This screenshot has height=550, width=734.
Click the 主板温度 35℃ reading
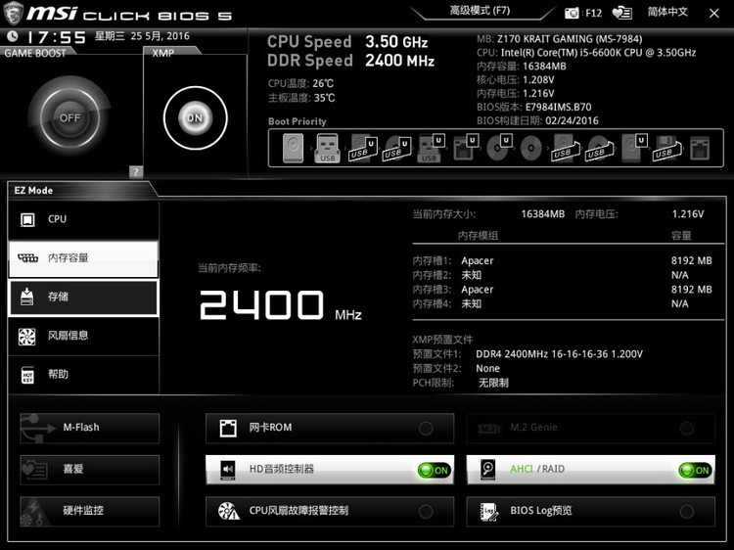(301, 98)
